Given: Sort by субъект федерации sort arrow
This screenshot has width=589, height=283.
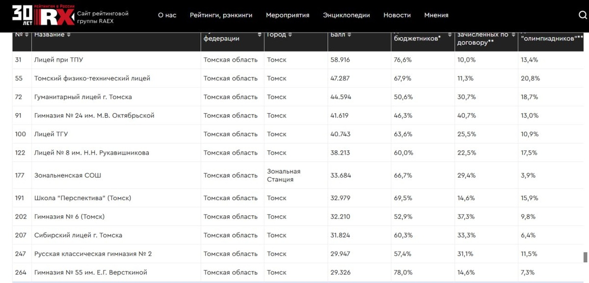Looking at the screenshot, I should pyautogui.click(x=259, y=35).
